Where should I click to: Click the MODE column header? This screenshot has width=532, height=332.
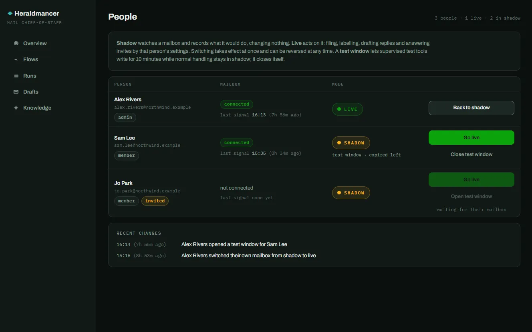click(338, 84)
